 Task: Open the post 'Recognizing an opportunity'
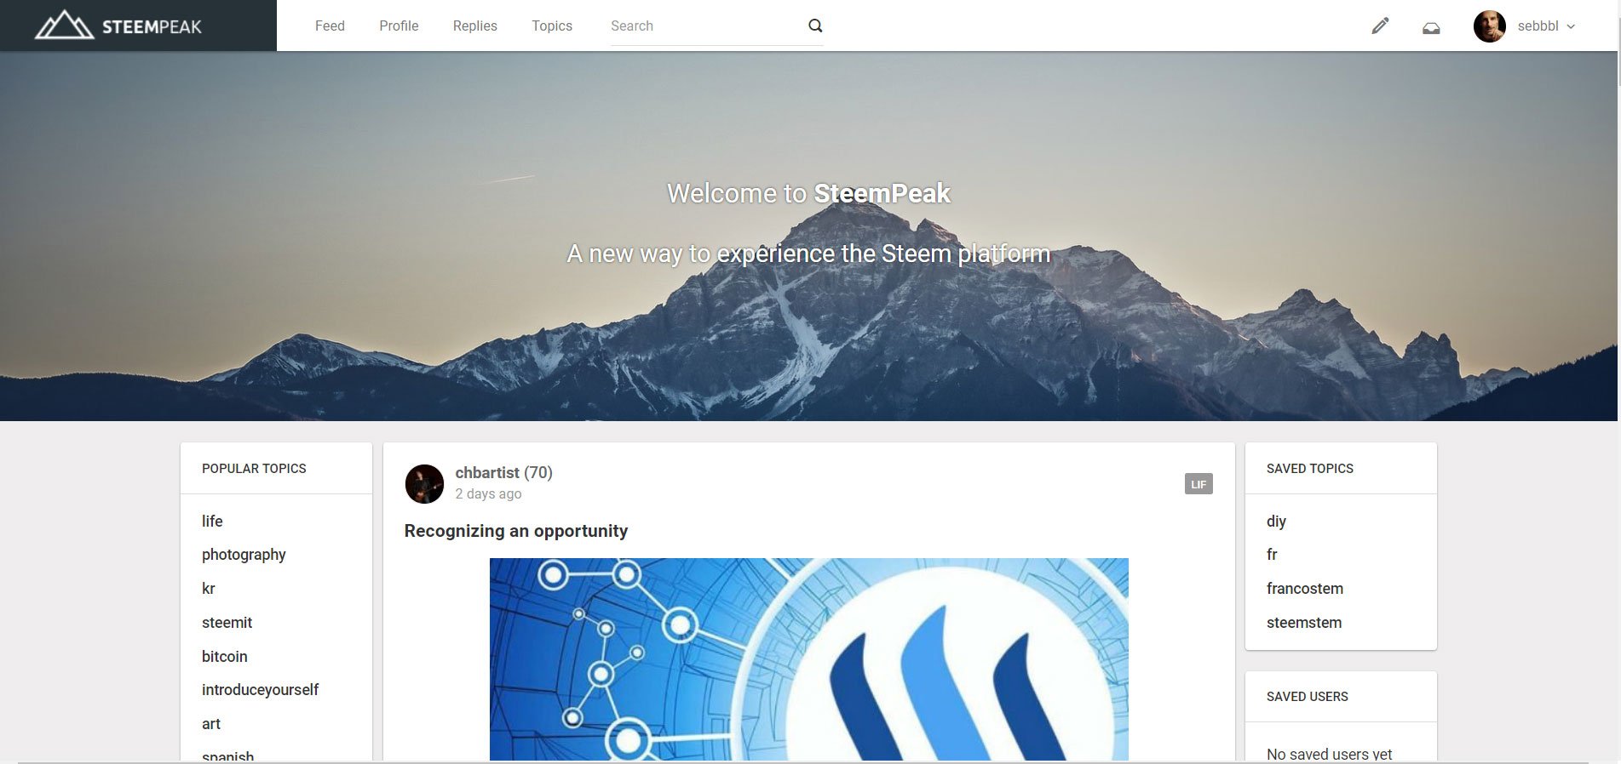(516, 531)
